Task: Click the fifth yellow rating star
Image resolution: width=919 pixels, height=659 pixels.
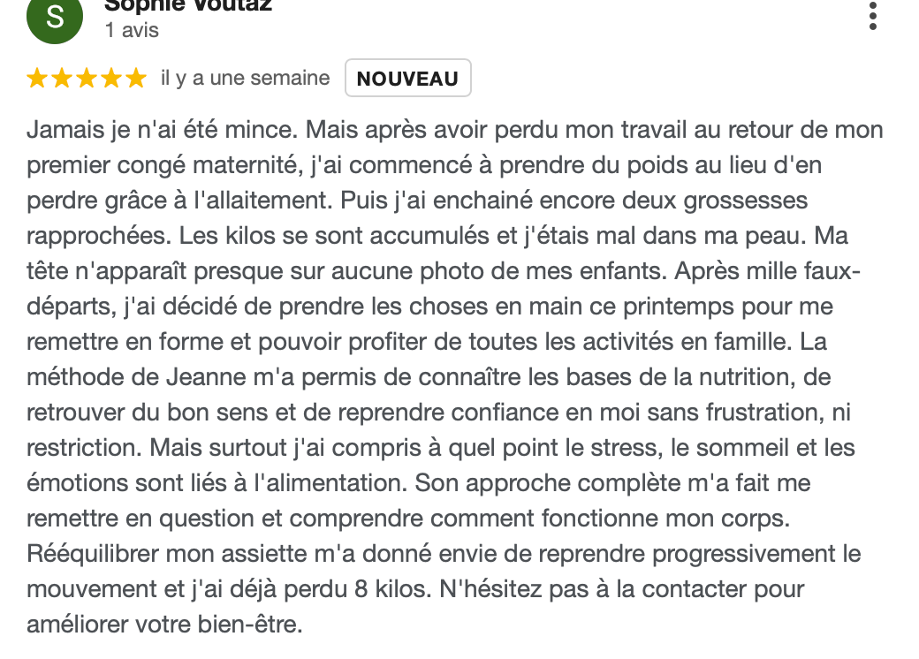Action: click(135, 79)
